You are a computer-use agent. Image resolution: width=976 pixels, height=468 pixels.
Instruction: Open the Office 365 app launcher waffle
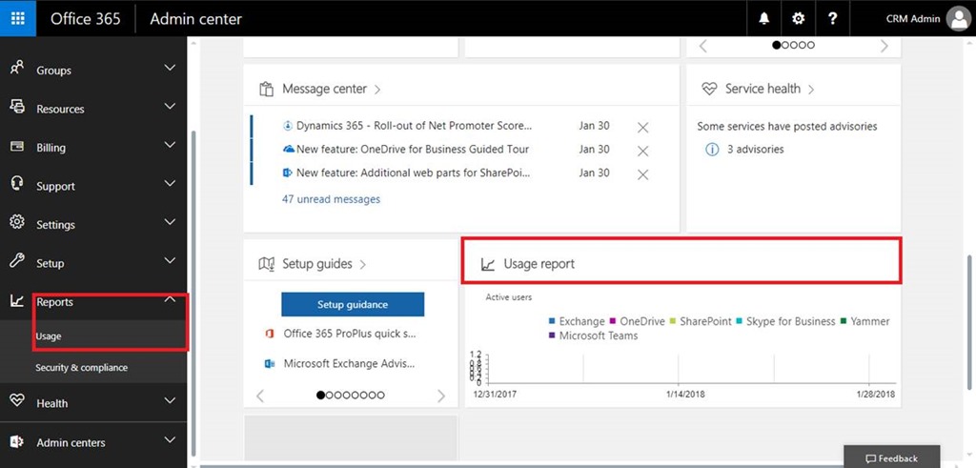[x=18, y=18]
